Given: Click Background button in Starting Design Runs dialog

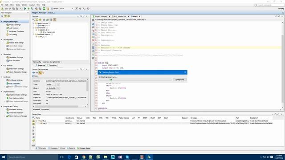Looking at the screenshot, I should pyautogui.click(x=179, y=80).
